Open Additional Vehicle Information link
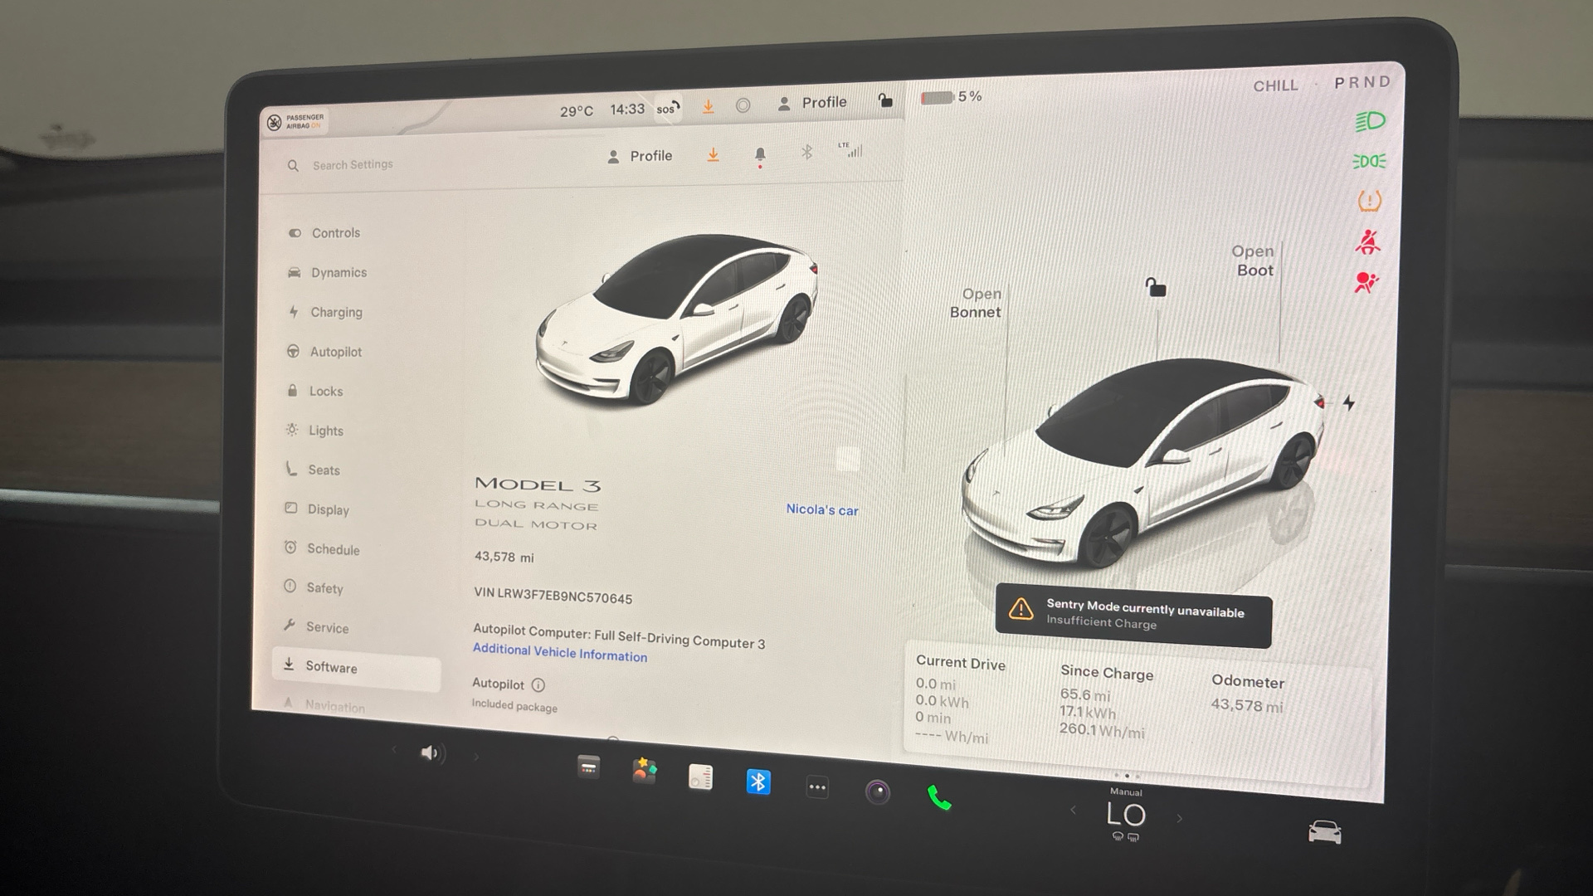This screenshot has height=896, width=1593. (560, 652)
